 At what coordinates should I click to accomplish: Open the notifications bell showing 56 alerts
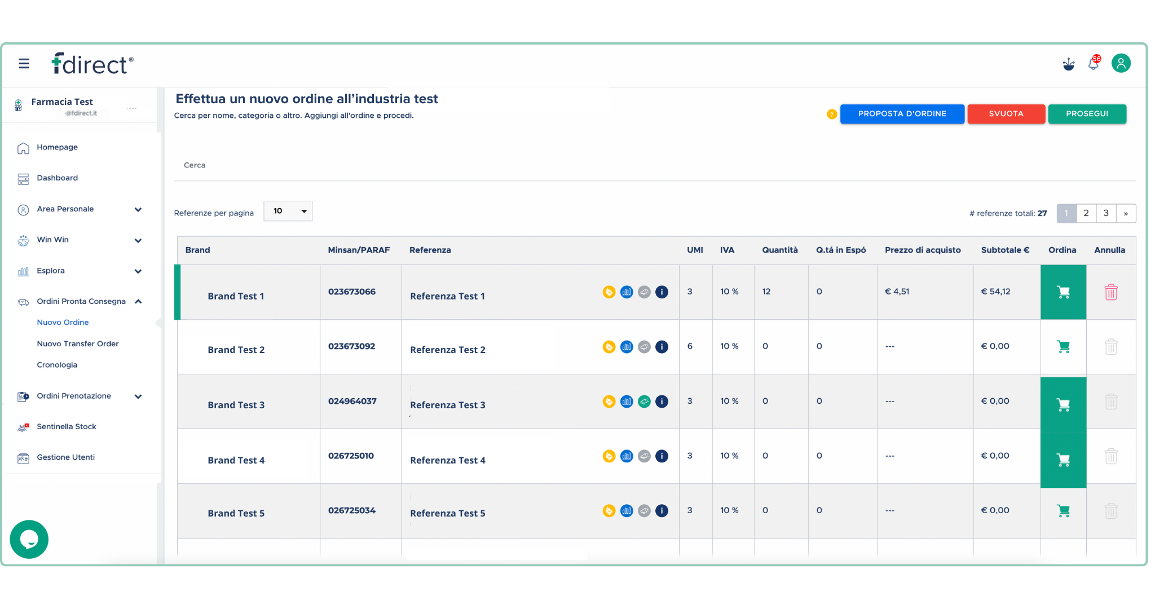[x=1093, y=64]
